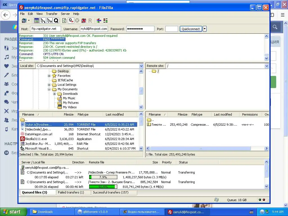Select JoyEditor.Ru RAR file
288x216 pixels.
coord(78,144)
